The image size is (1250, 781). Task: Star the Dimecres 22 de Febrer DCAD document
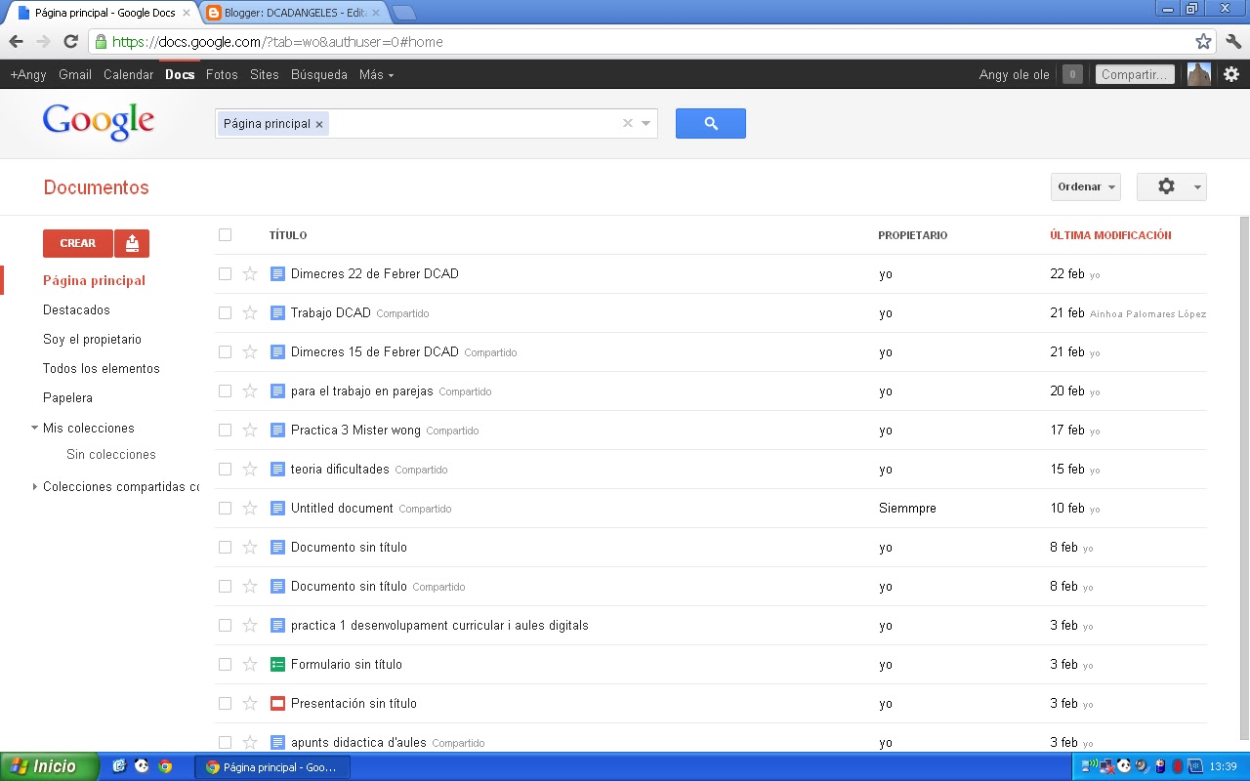coord(250,273)
